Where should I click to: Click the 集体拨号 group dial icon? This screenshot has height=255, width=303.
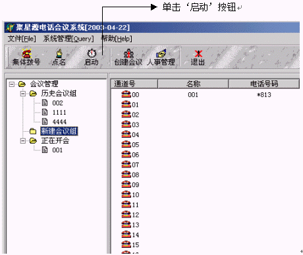pyautogui.click(x=26, y=53)
